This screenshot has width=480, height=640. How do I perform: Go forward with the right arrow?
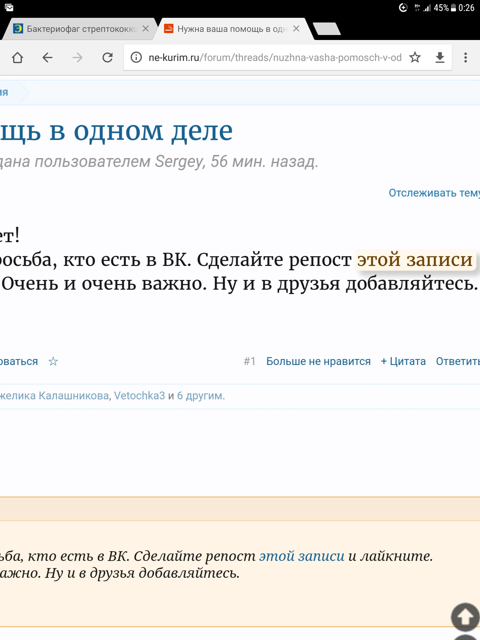point(77,57)
